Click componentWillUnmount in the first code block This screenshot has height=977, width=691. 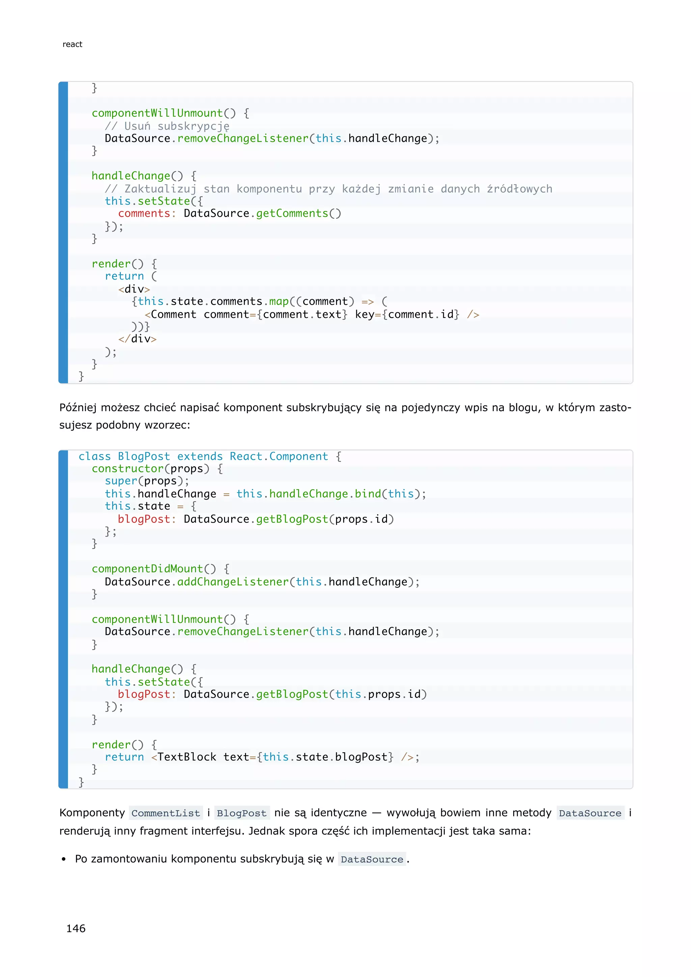157,113
